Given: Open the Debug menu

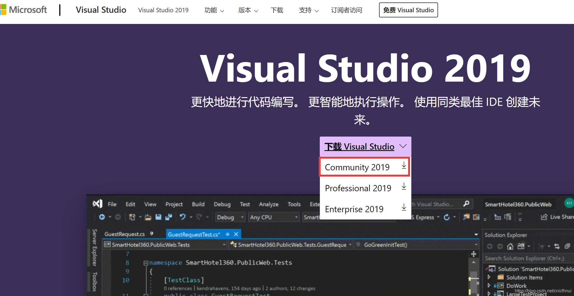Looking at the screenshot, I should pos(222,204).
